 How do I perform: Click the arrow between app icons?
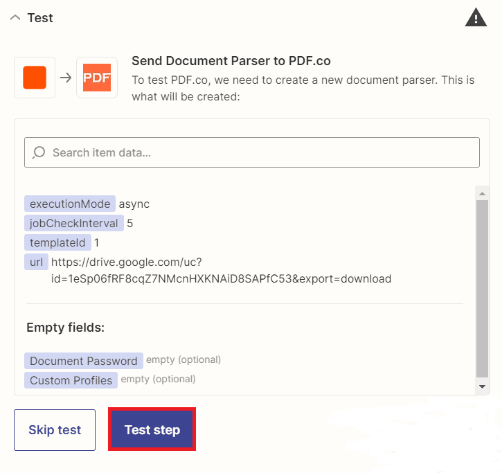click(66, 78)
